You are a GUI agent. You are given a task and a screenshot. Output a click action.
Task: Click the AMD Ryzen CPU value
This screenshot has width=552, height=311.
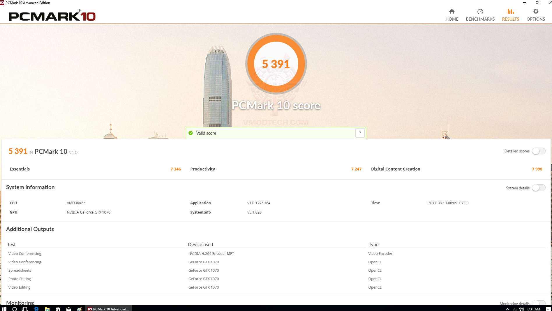(76, 203)
